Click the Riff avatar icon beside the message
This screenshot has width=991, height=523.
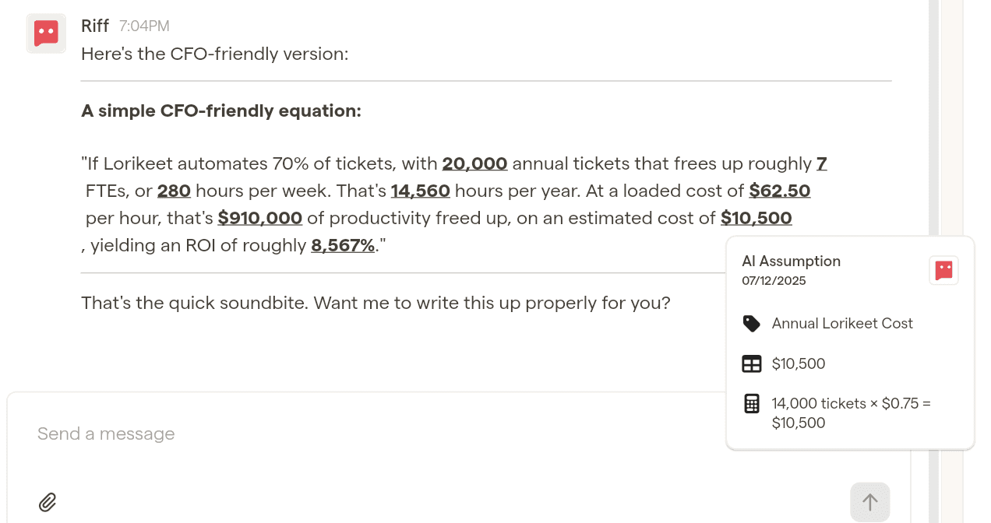(x=46, y=33)
